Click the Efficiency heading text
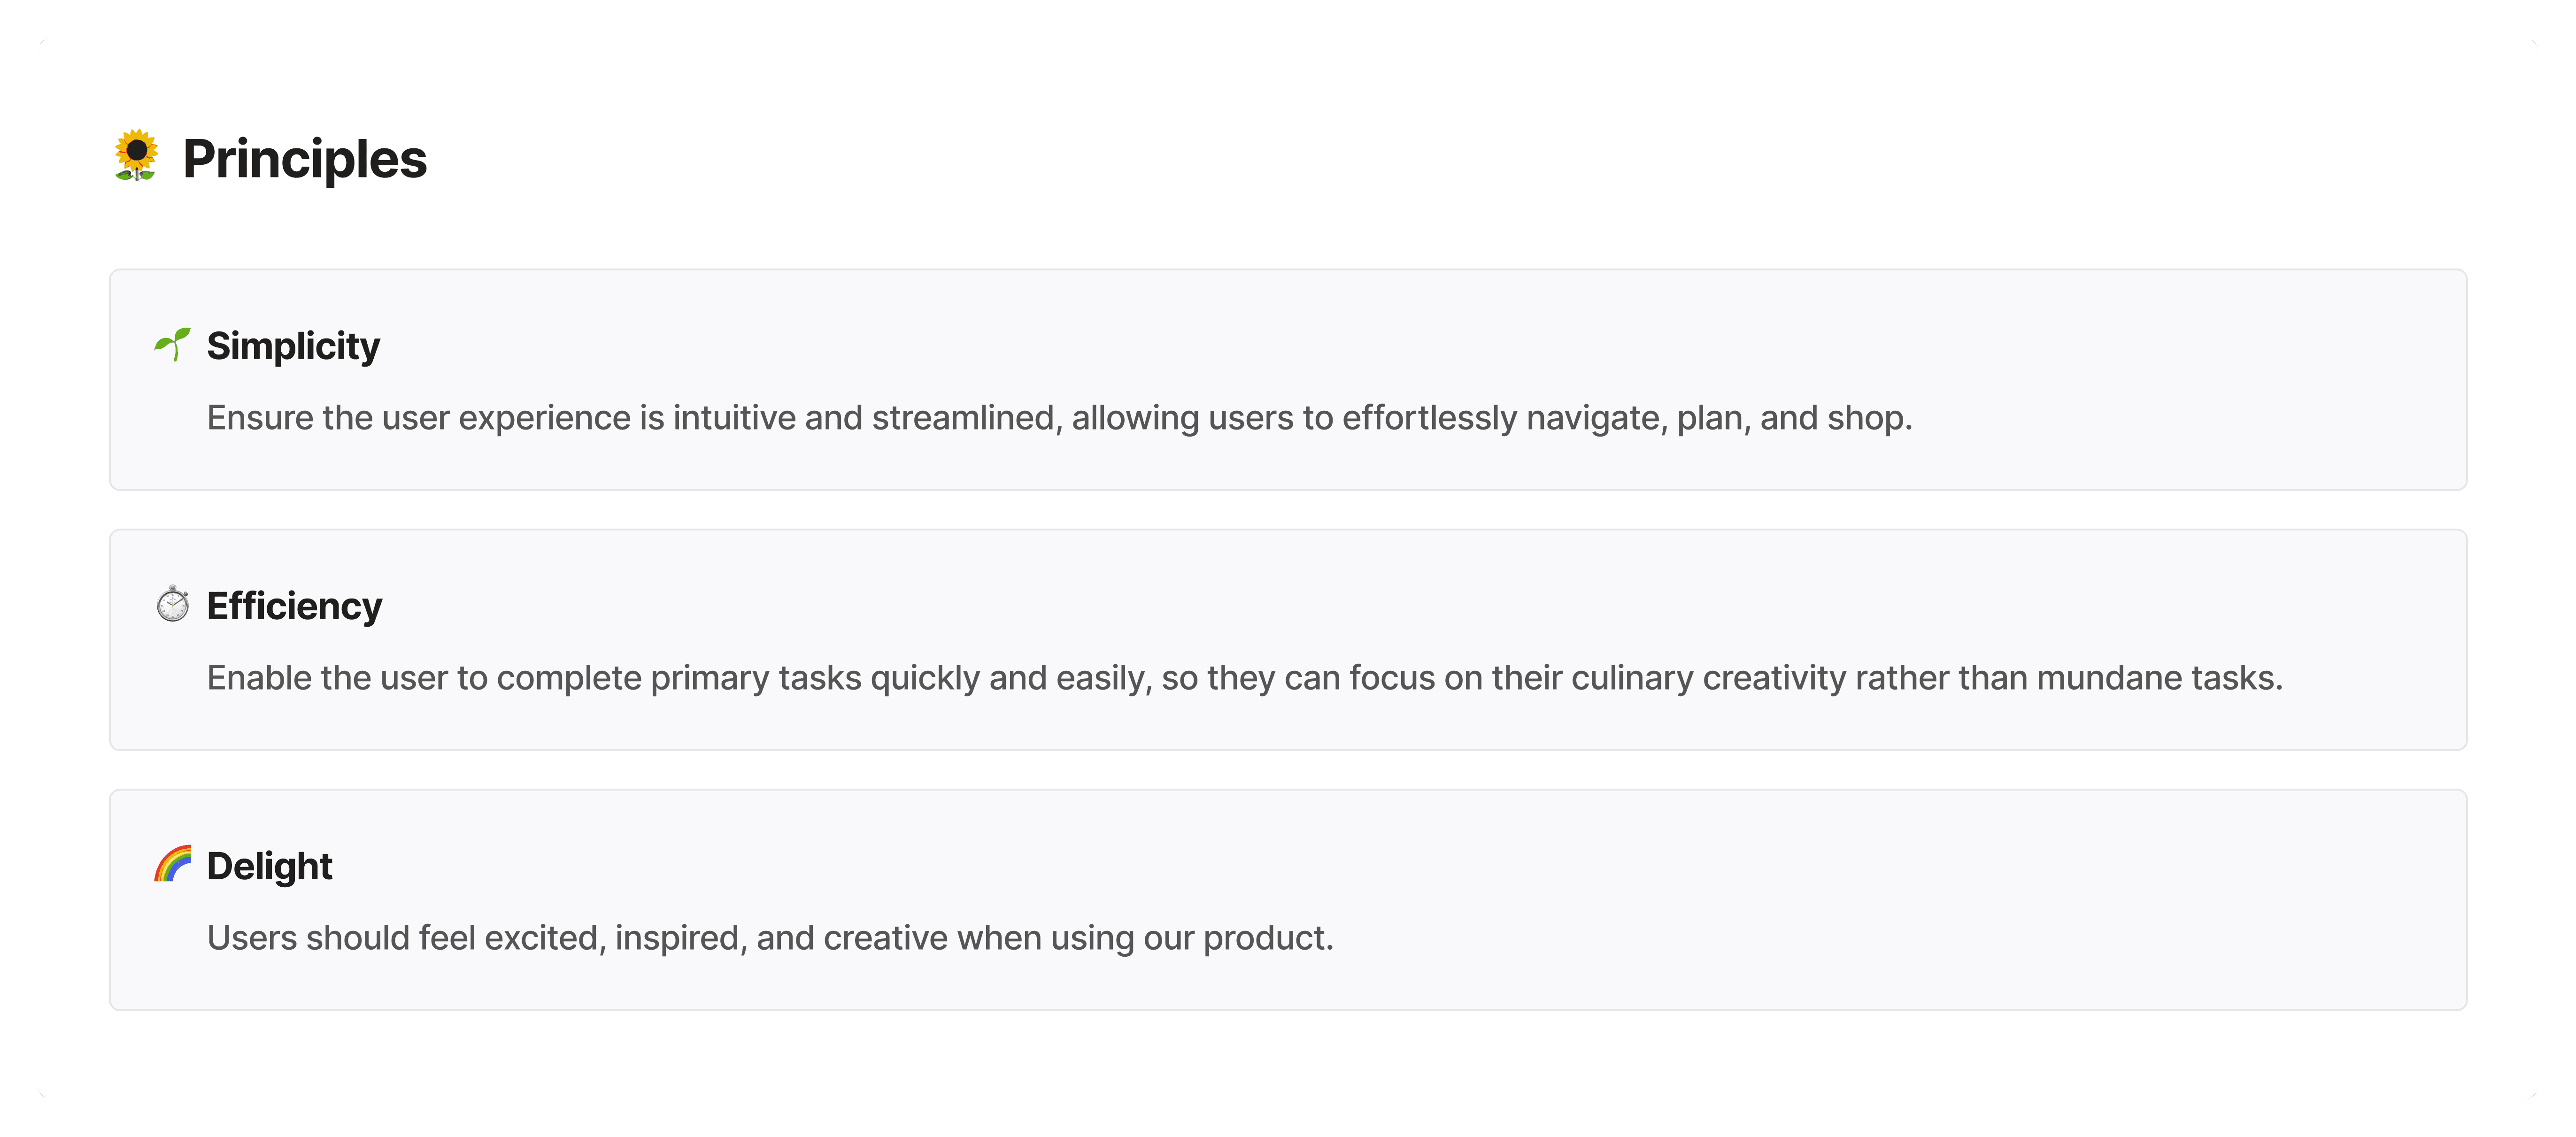The width and height of the screenshot is (2576, 1137). [294, 606]
